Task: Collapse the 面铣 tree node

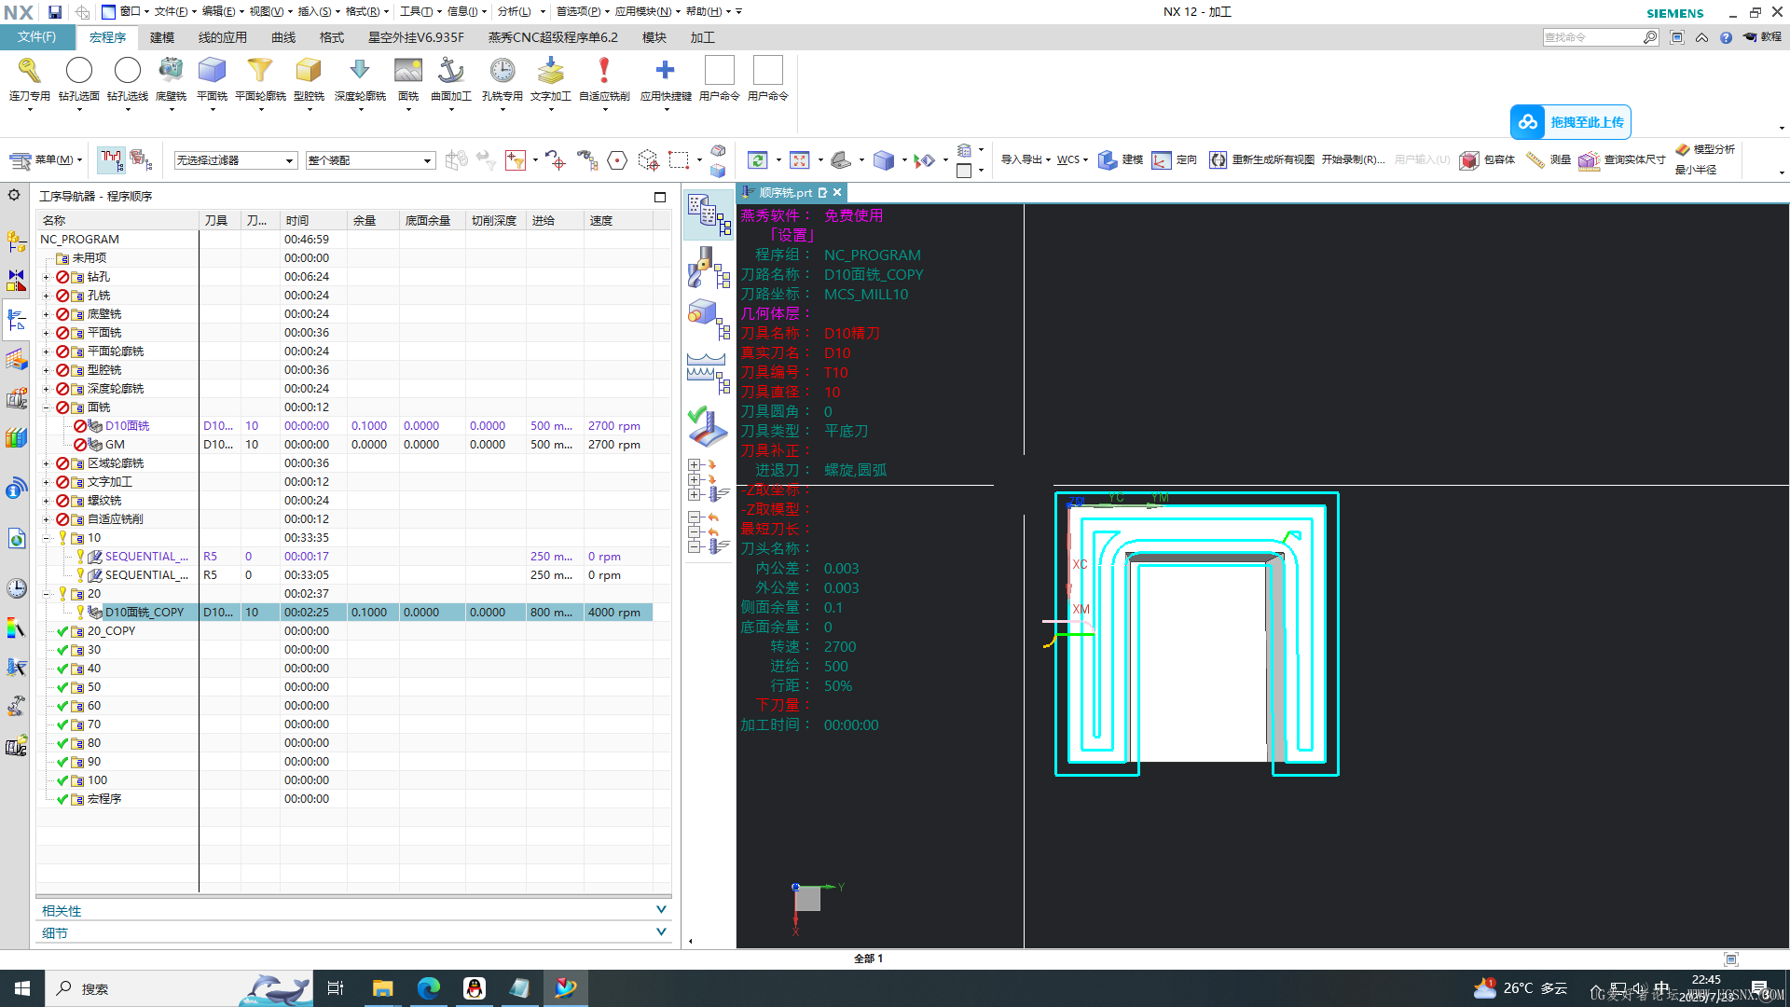Action: tap(47, 407)
